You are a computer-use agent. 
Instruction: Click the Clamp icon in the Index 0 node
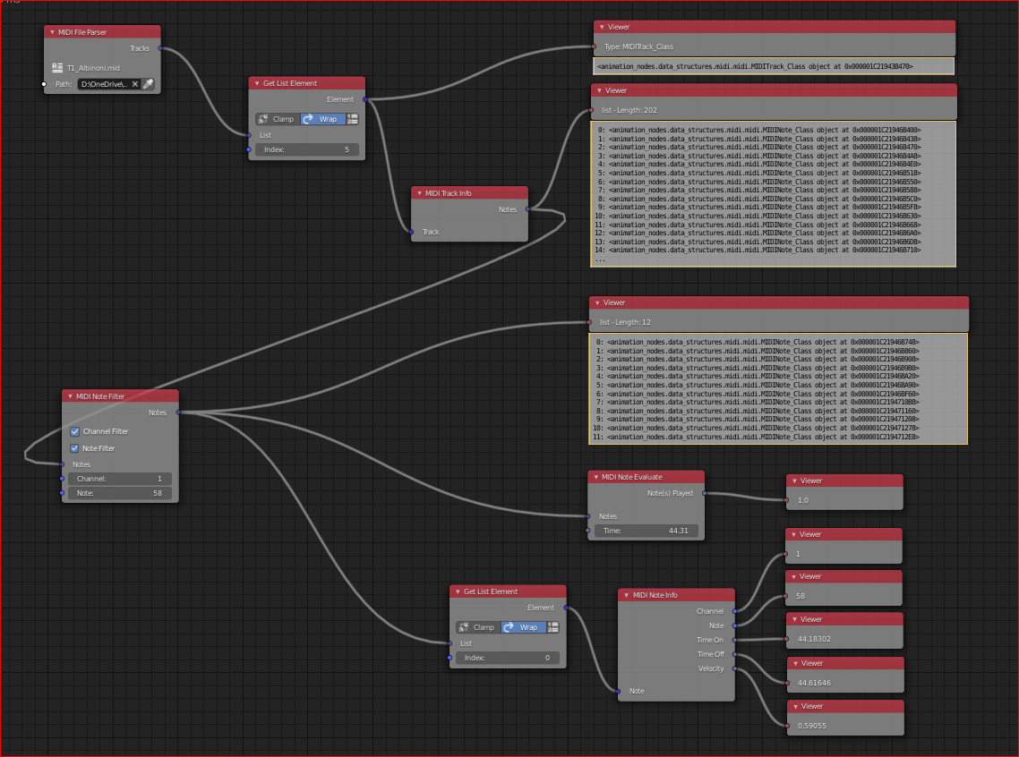pyautogui.click(x=463, y=627)
